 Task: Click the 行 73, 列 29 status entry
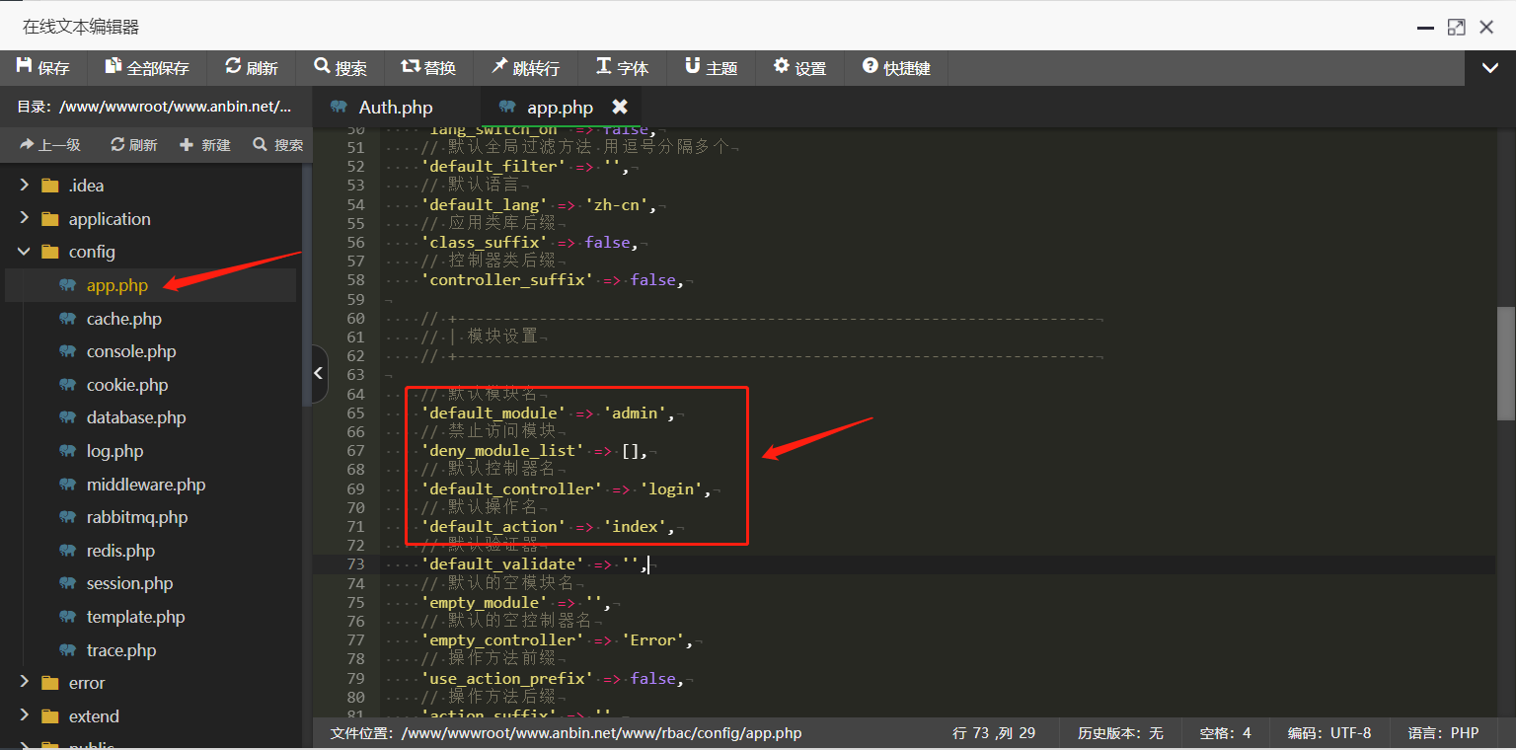tap(994, 733)
